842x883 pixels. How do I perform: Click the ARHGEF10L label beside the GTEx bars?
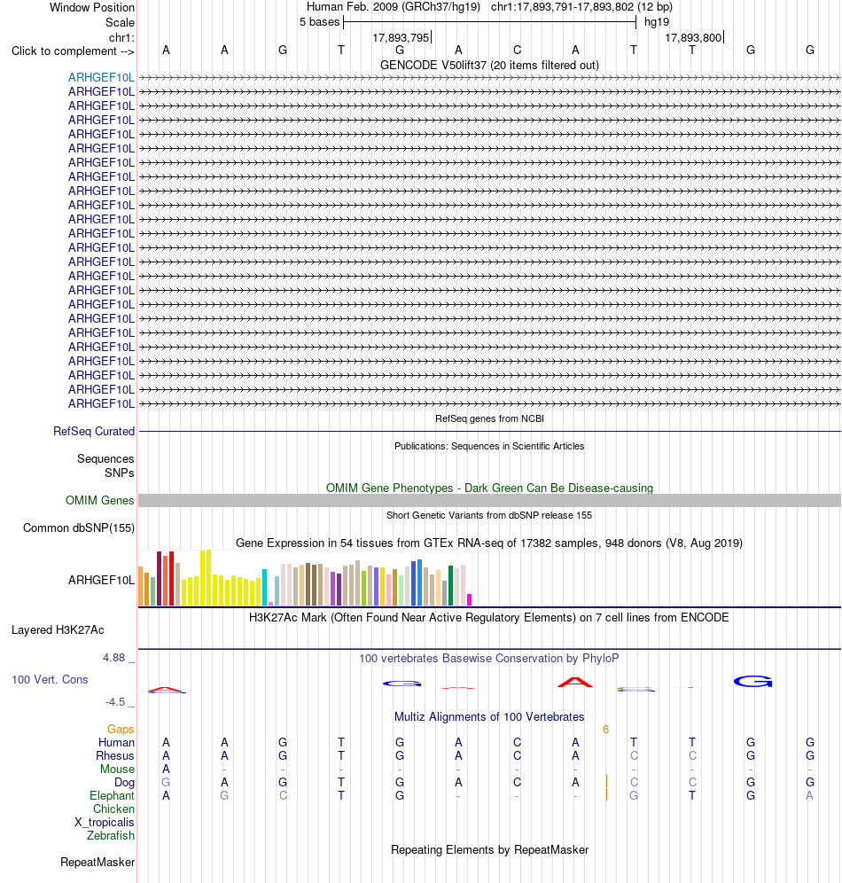click(101, 580)
